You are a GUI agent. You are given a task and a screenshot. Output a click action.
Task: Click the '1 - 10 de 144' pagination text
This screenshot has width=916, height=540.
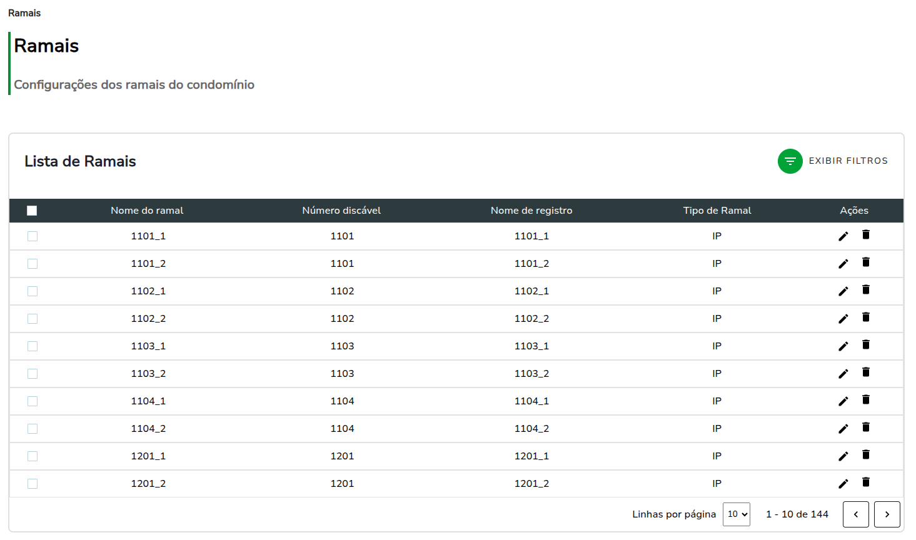[x=797, y=514]
